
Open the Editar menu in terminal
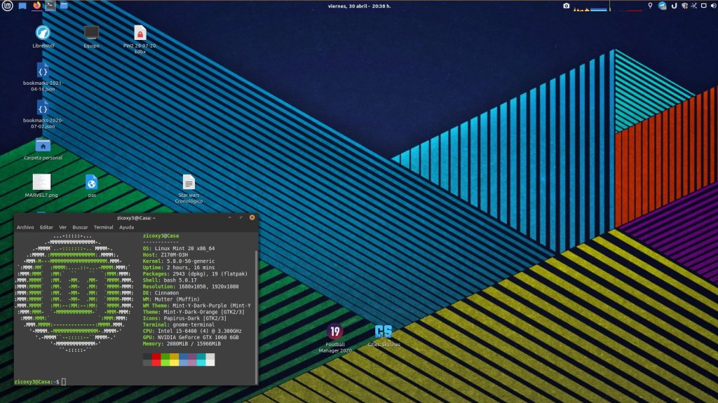coord(46,227)
